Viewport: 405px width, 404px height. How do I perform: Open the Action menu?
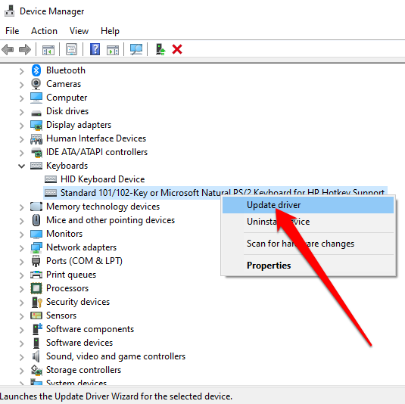(44, 31)
